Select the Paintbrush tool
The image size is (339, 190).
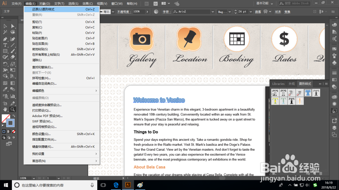tap(13, 51)
